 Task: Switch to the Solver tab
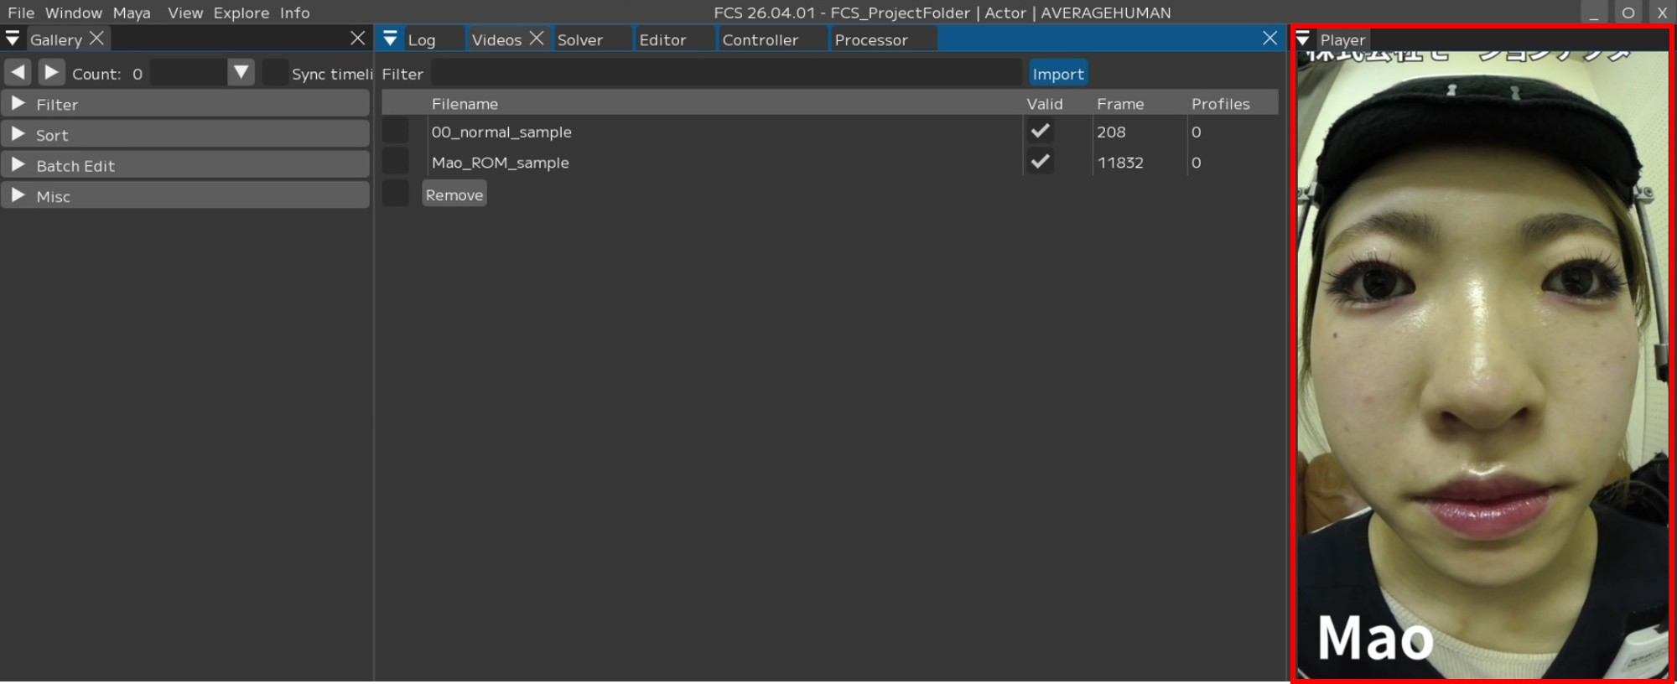579,39
